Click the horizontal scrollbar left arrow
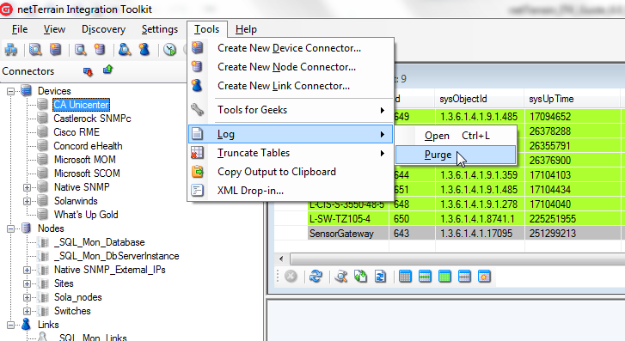Image resolution: width=625 pixels, height=341 pixels. 281,259
